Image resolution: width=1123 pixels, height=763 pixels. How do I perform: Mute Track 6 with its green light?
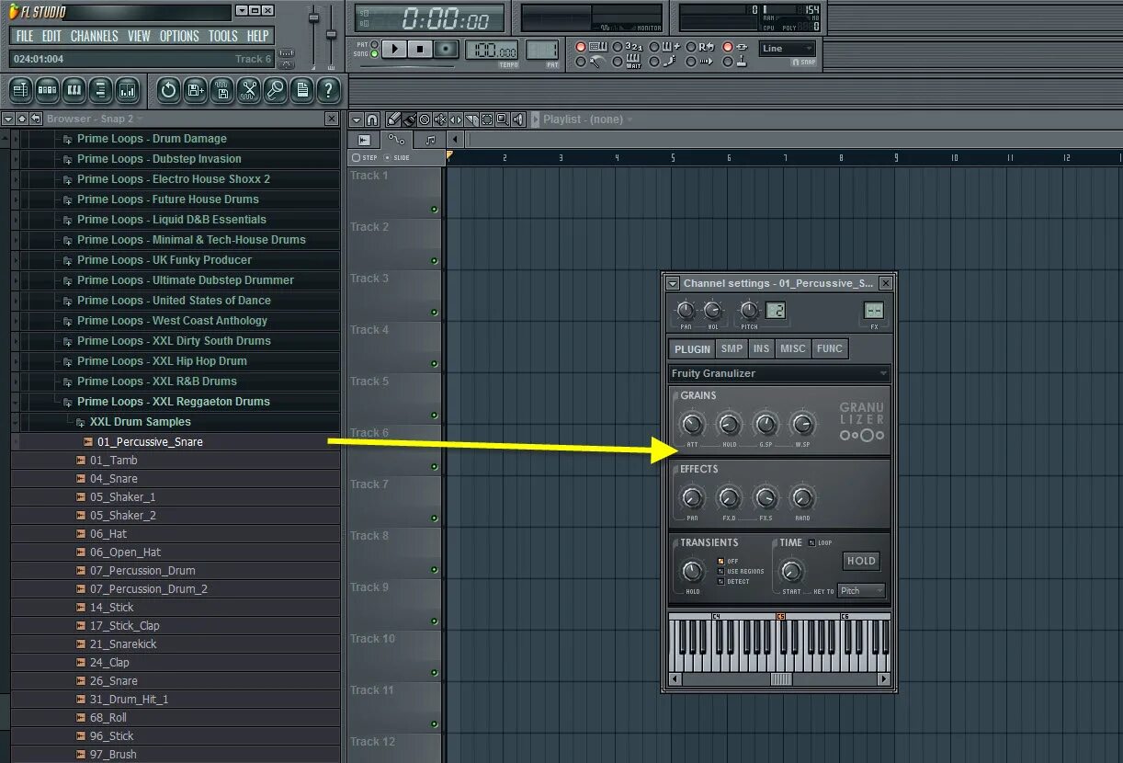click(435, 467)
